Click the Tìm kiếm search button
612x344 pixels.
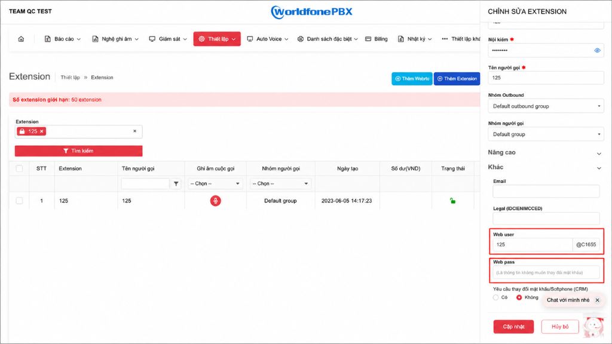(x=78, y=151)
